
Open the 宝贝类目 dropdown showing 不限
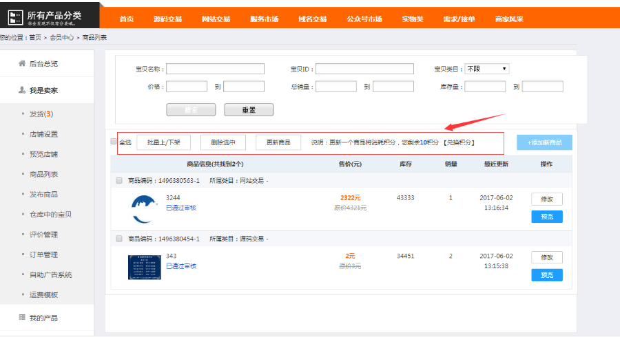click(486, 69)
